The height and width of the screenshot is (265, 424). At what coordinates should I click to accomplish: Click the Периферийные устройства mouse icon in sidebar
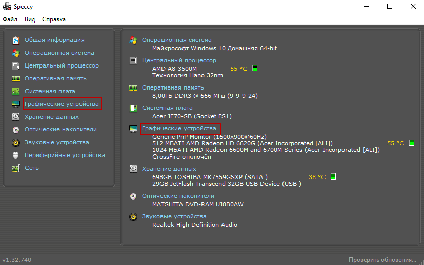tap(15, 155)
